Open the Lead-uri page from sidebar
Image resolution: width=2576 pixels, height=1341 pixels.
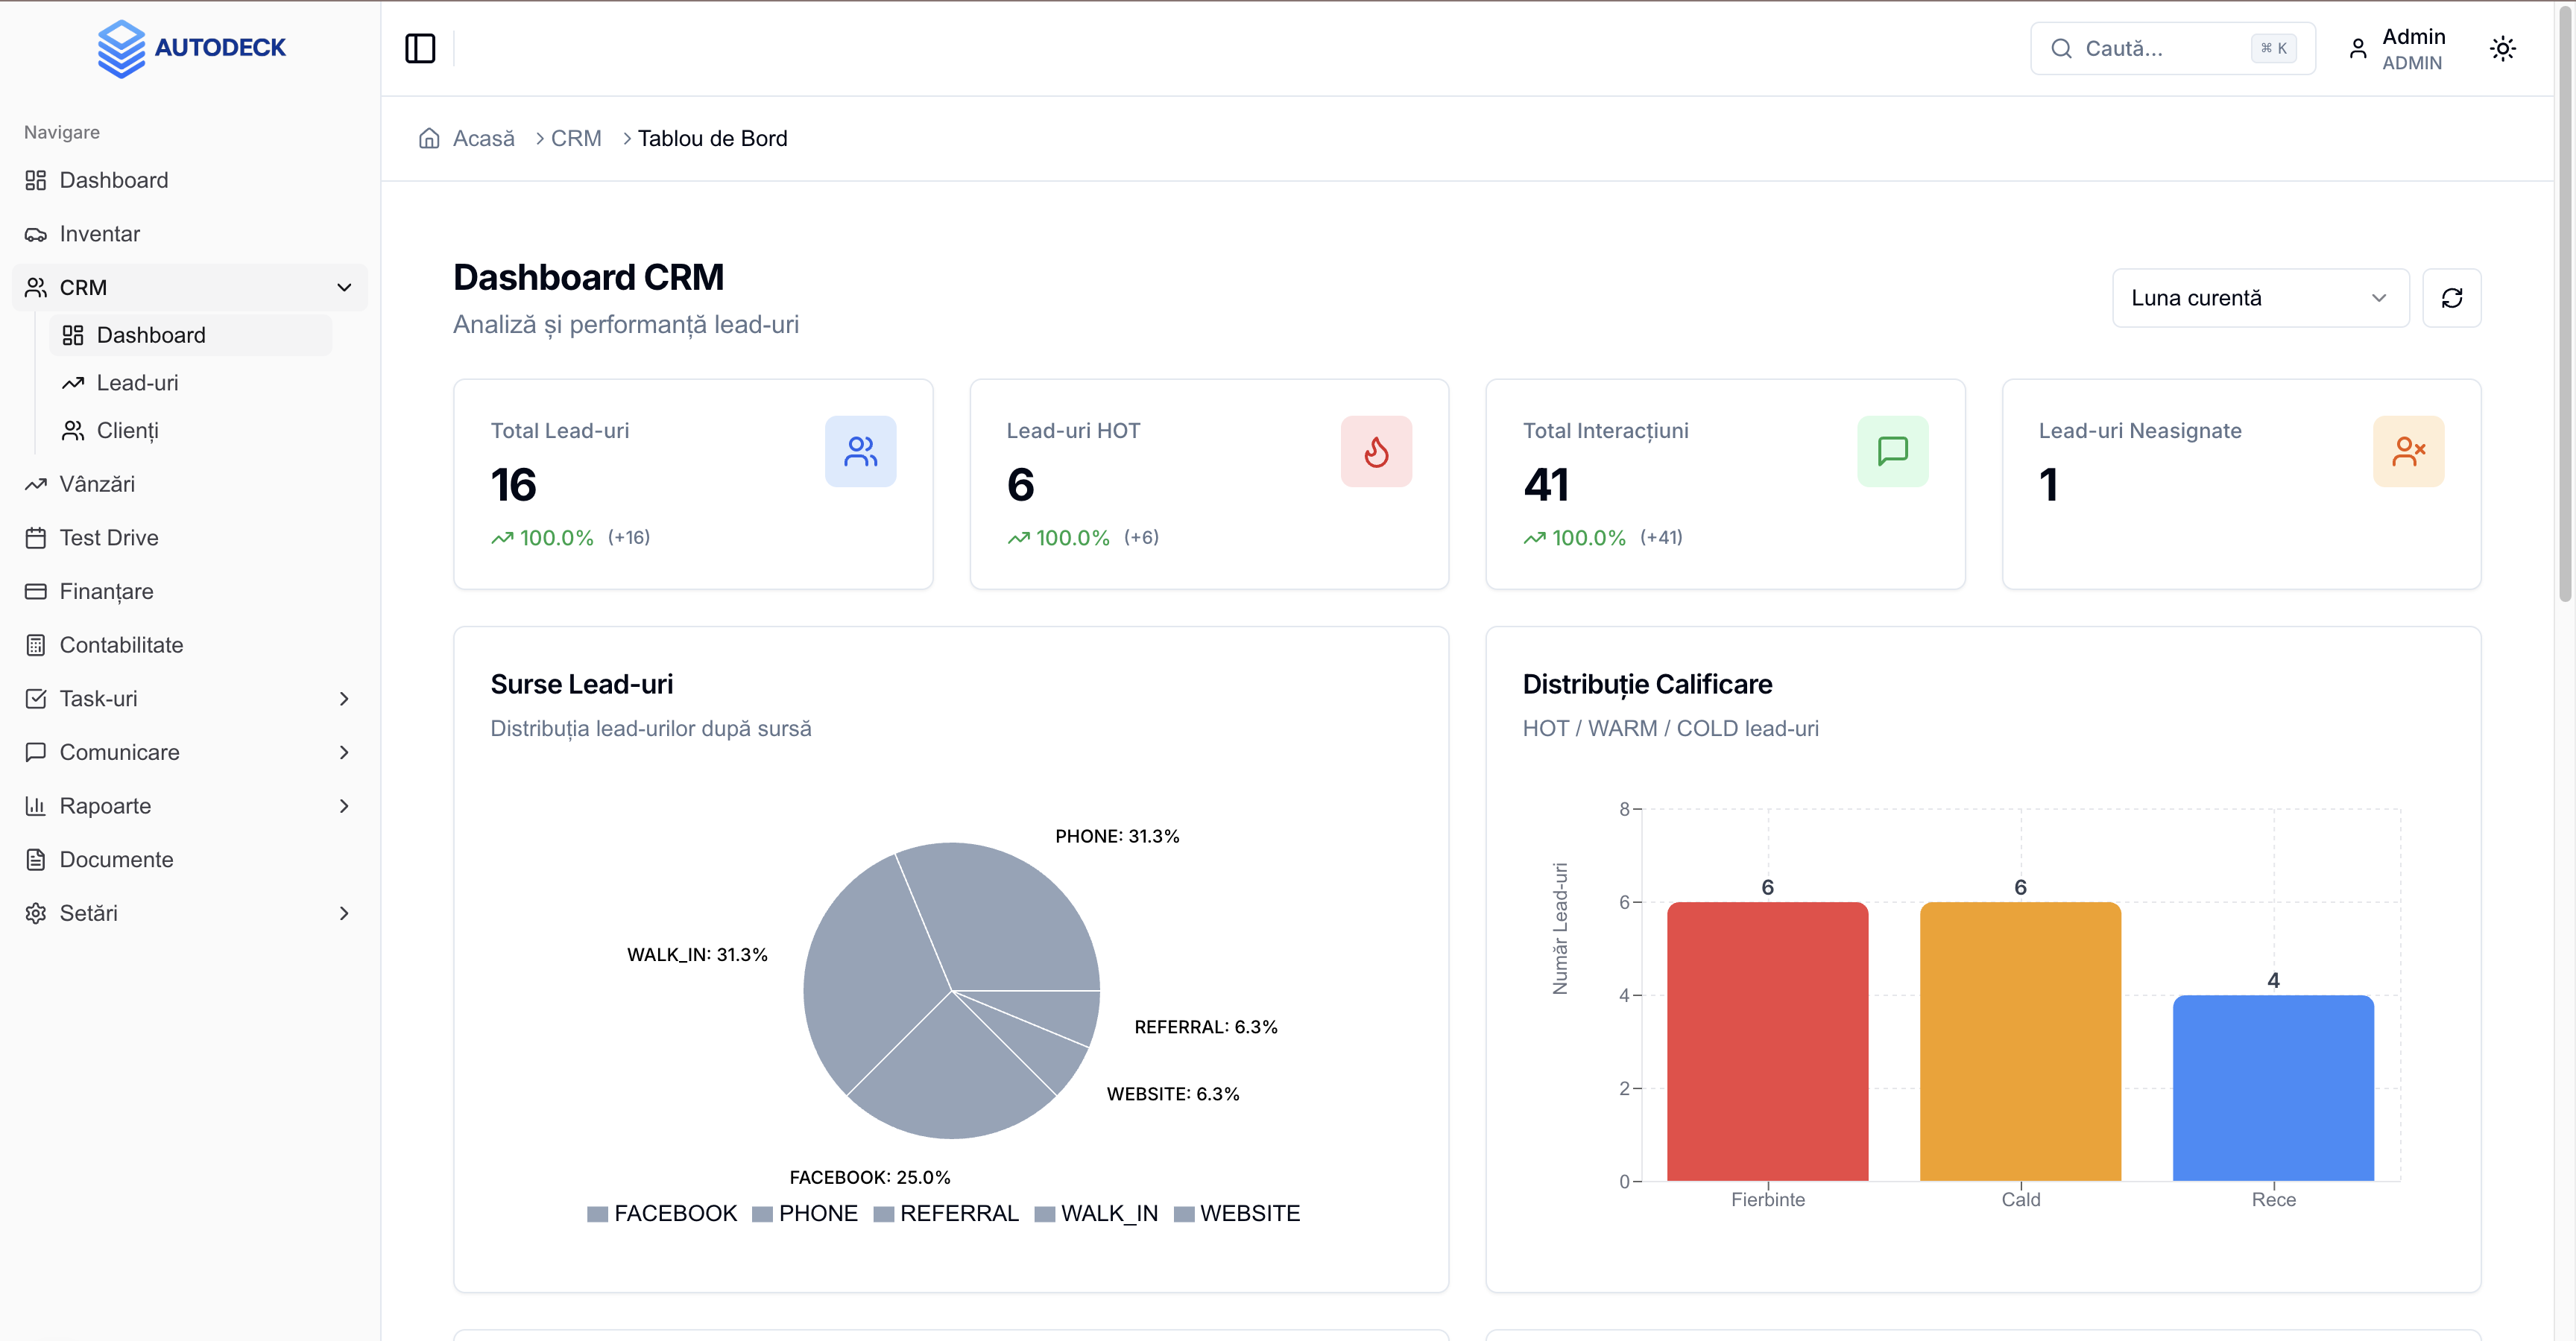pos(139,383)
